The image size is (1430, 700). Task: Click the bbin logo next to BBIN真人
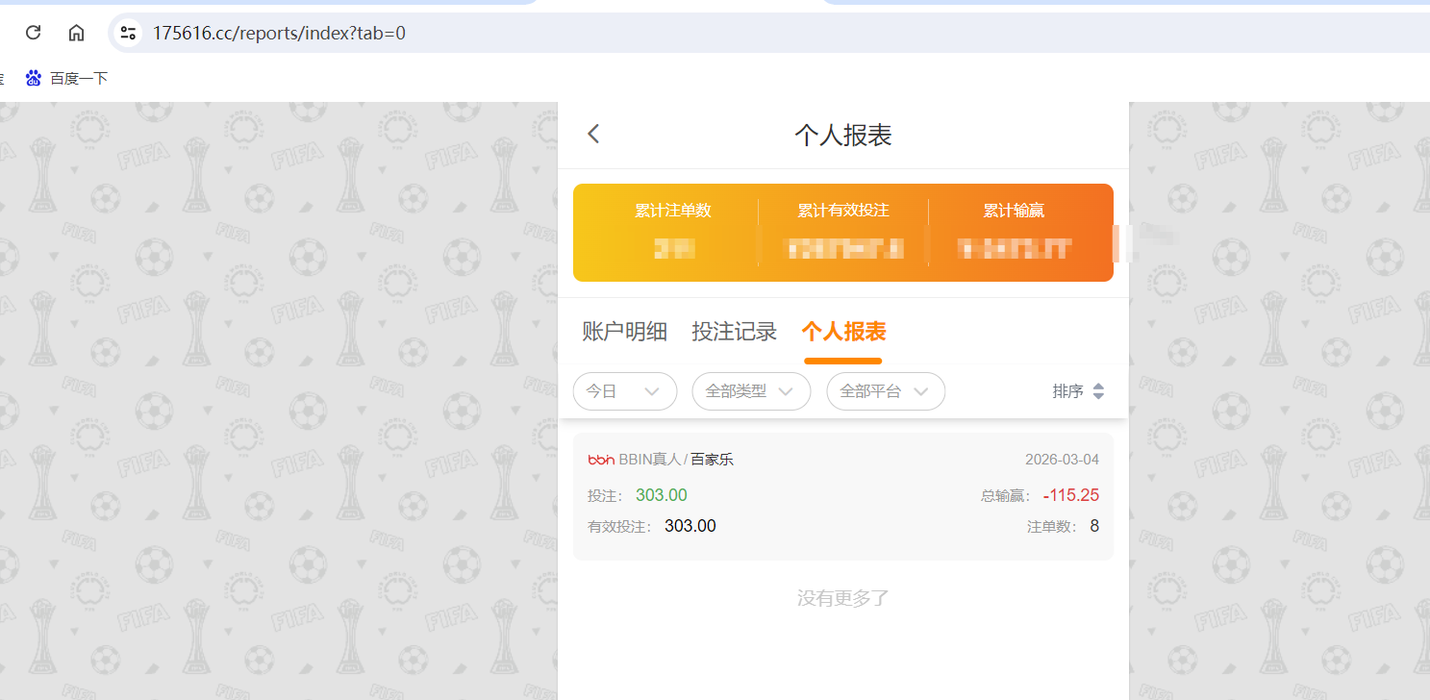[602, 459]
